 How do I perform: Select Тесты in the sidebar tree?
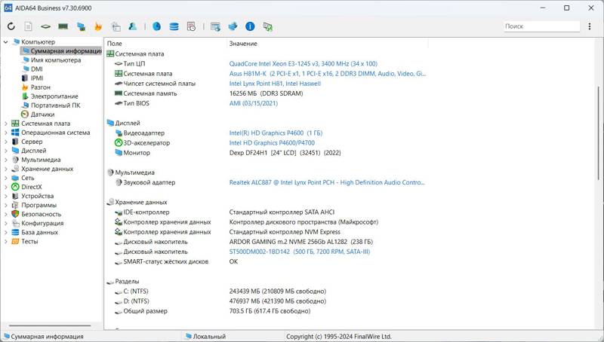click(x=29, y=242)
